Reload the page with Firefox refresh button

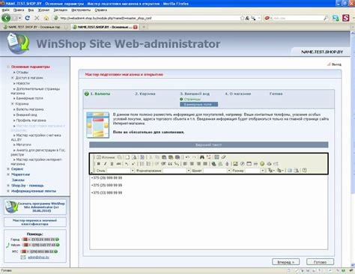pyautogui.click(x=28, y=18)
